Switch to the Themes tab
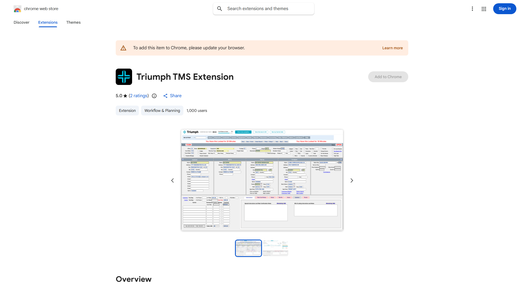The height and width of the screenshot is (294, 524). pyautogui.click(x=73, y=22)
